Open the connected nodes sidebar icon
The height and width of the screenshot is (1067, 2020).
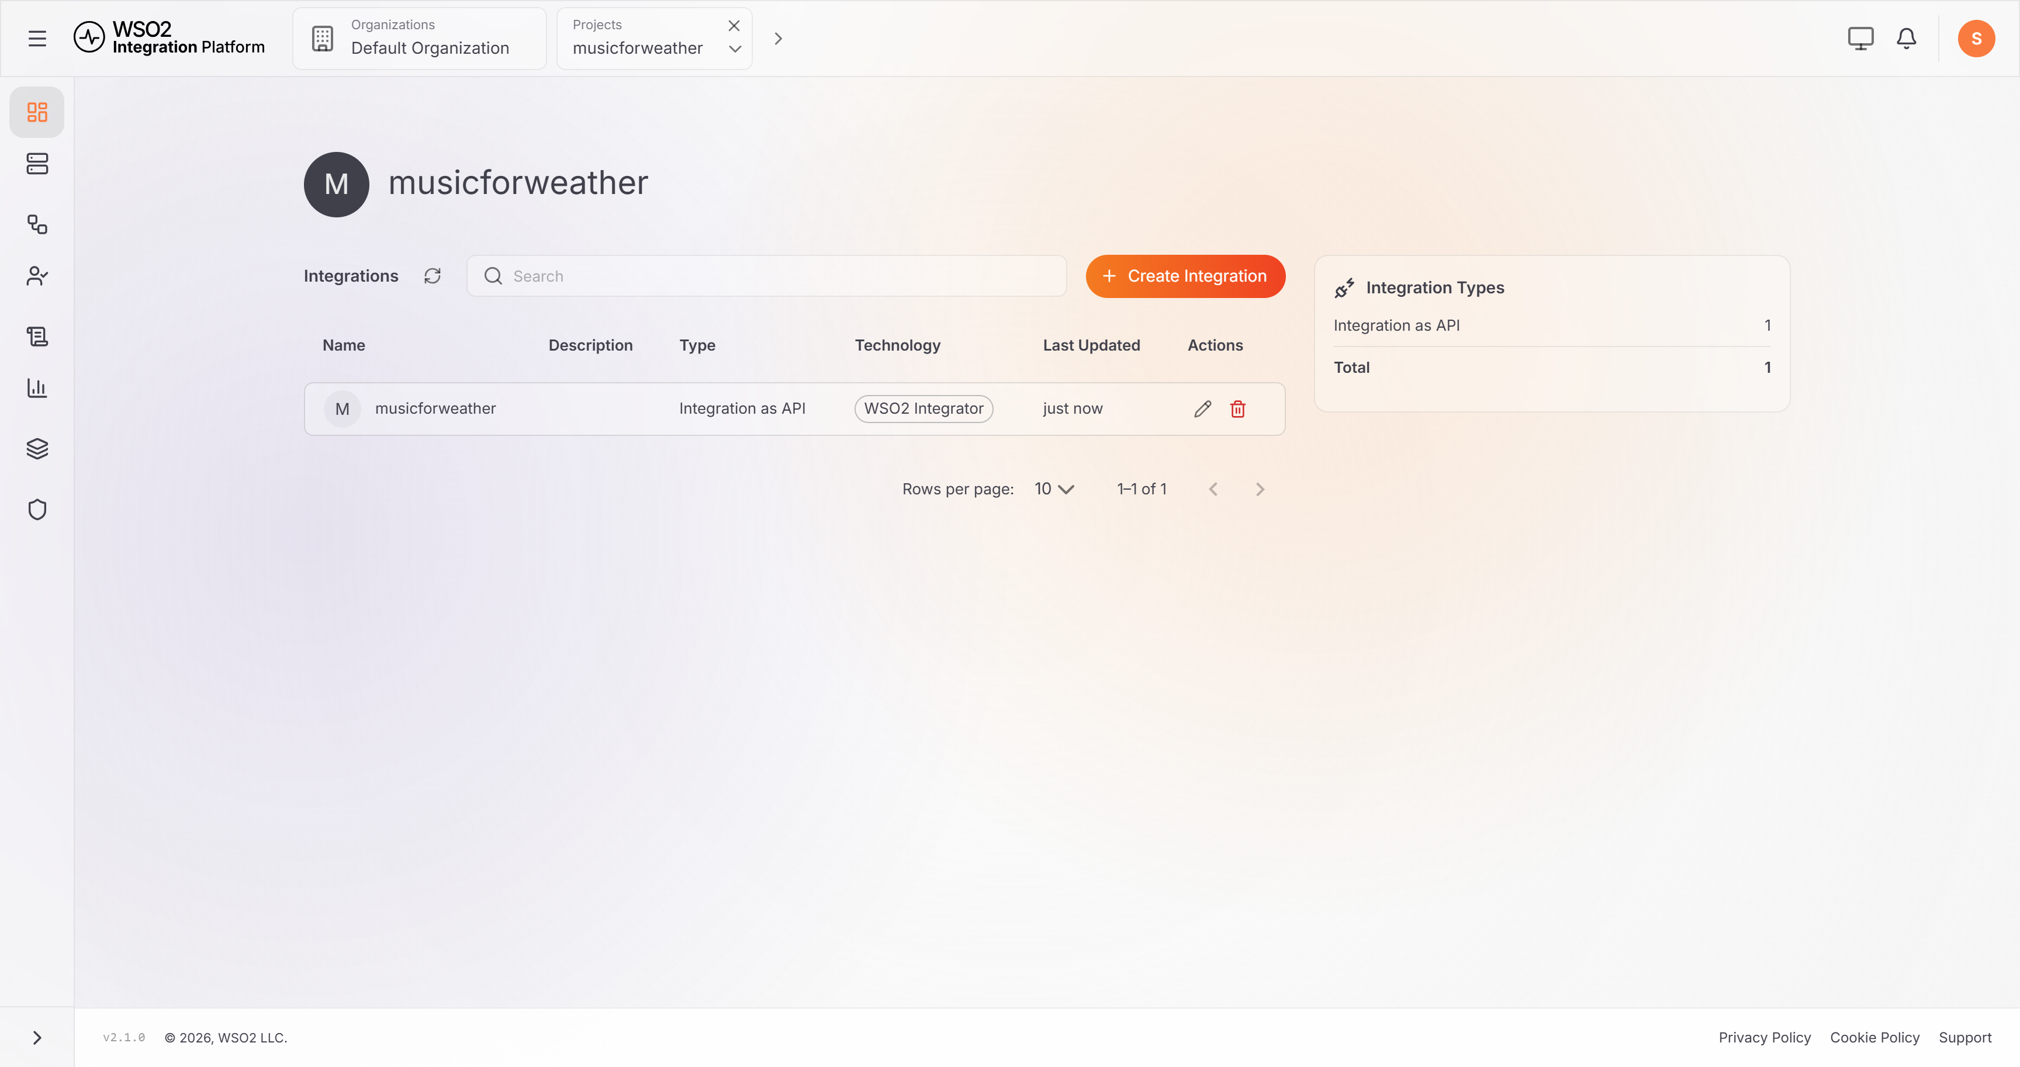[37, 224]
